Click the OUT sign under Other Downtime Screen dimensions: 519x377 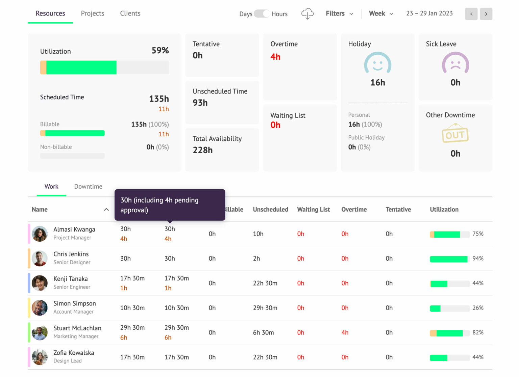tap(455, 134)
